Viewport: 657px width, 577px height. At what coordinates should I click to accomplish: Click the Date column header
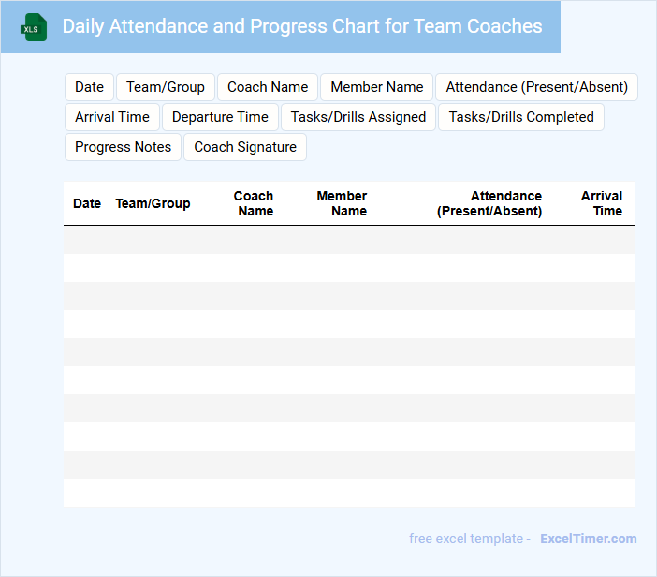[87, 203]
